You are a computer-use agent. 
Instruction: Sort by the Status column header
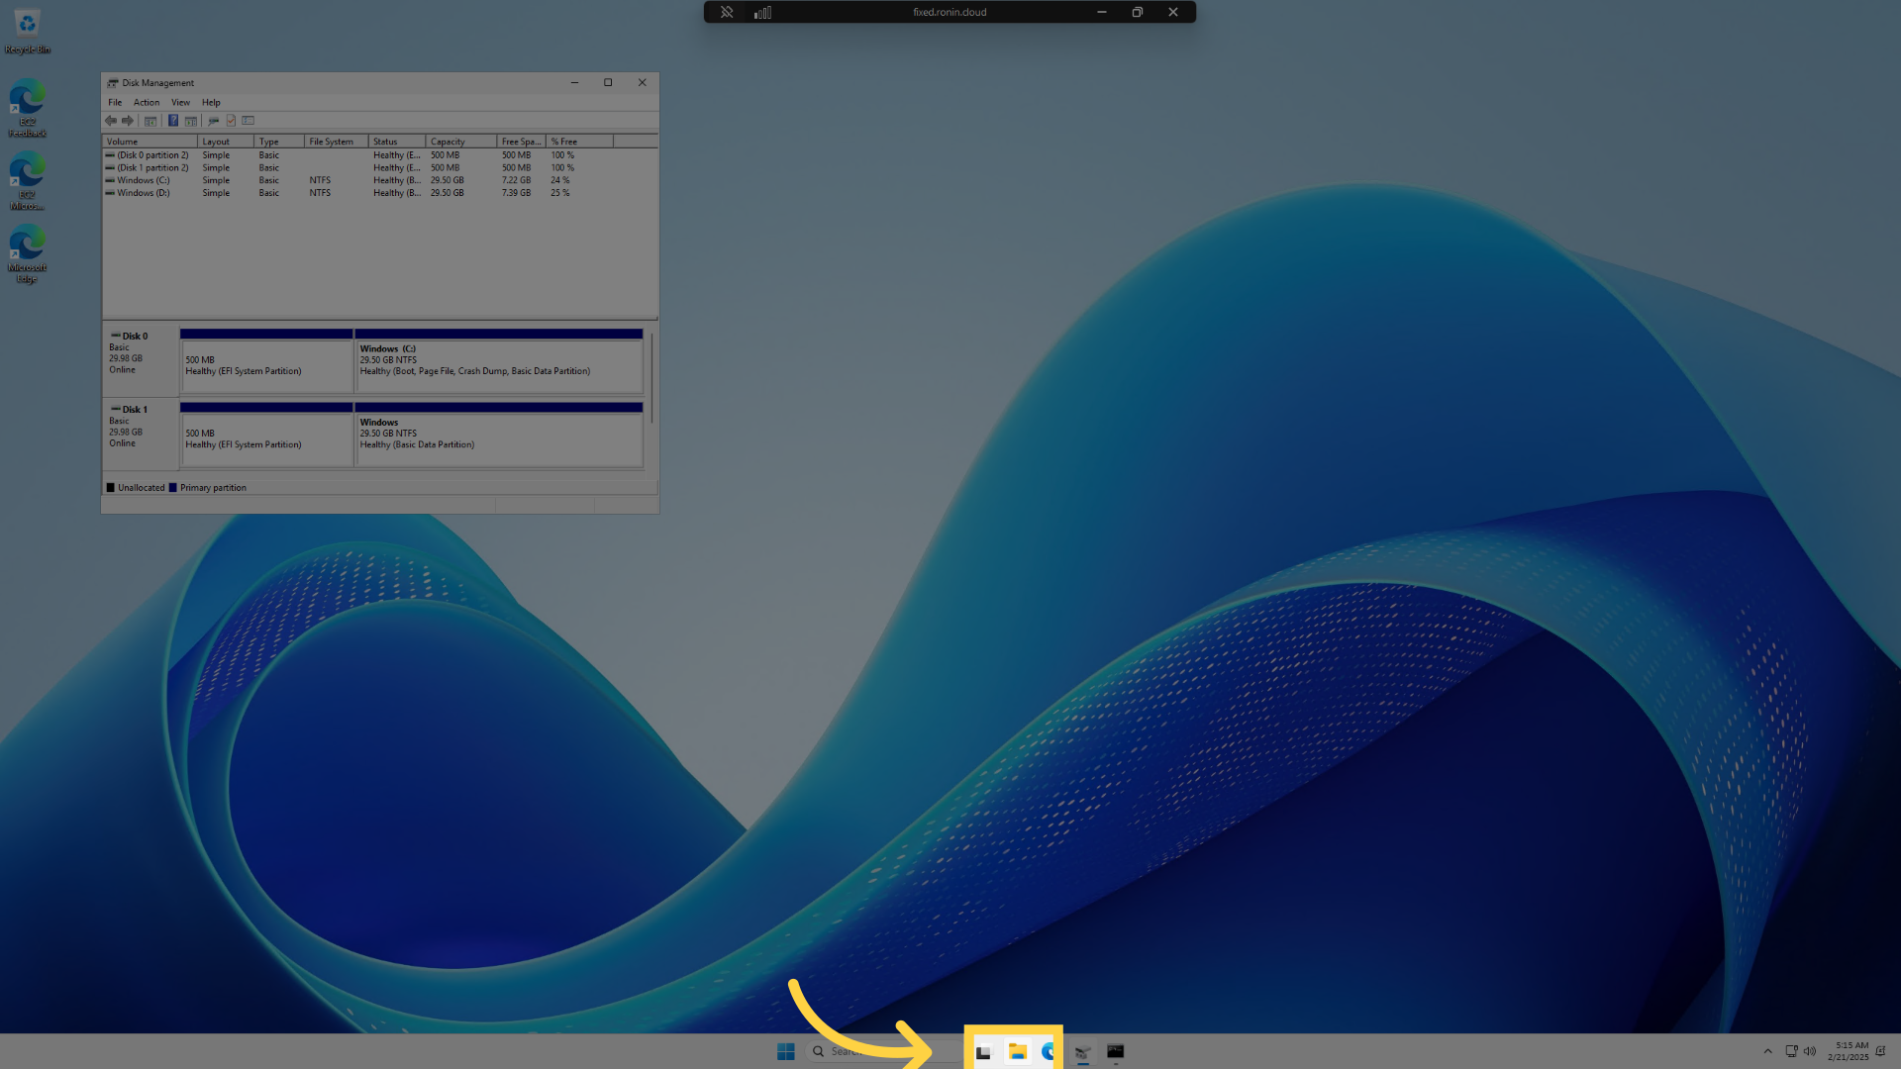(397, 142)
